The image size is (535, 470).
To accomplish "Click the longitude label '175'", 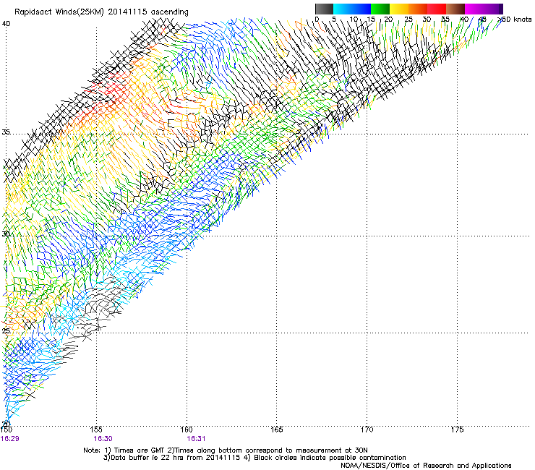I will [x=457, y=430].
